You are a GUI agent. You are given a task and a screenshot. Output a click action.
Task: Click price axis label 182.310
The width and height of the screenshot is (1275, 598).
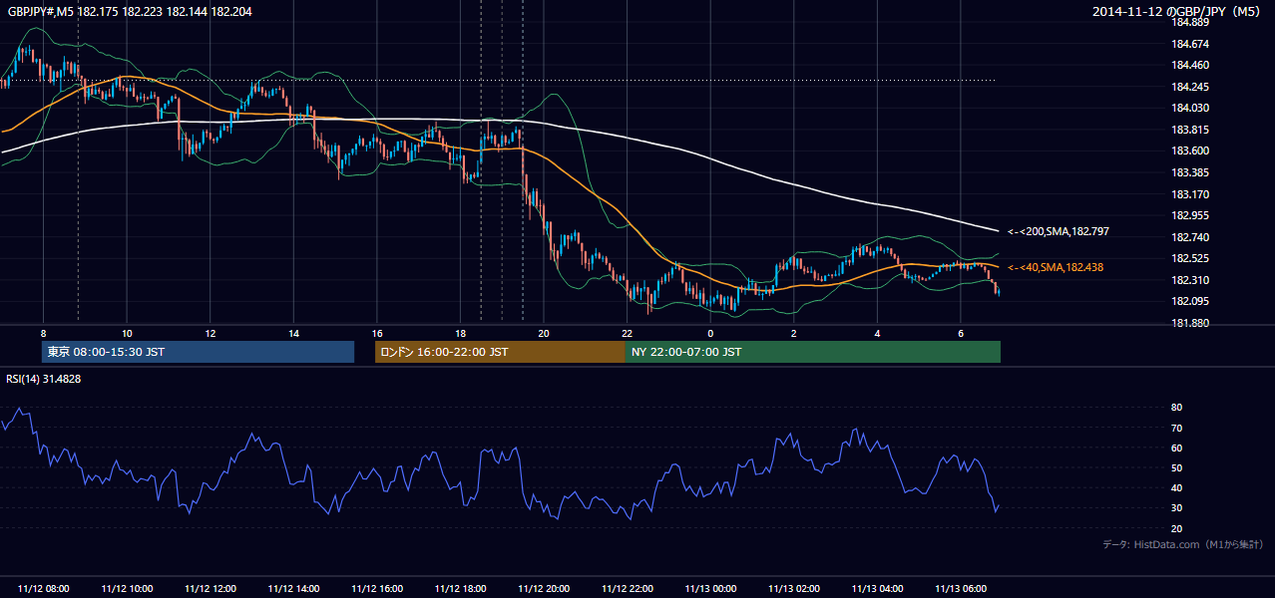tap(1189, 280)
